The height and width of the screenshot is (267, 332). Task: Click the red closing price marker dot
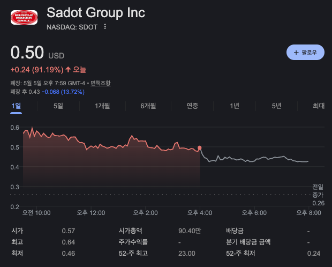click(x=199, y=148)
